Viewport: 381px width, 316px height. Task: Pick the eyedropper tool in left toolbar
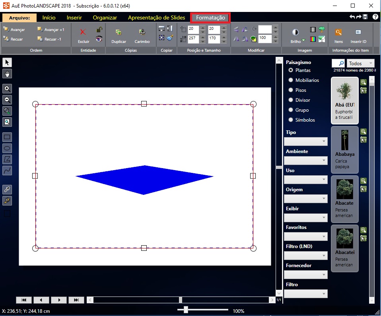click(x=7, y=189)
